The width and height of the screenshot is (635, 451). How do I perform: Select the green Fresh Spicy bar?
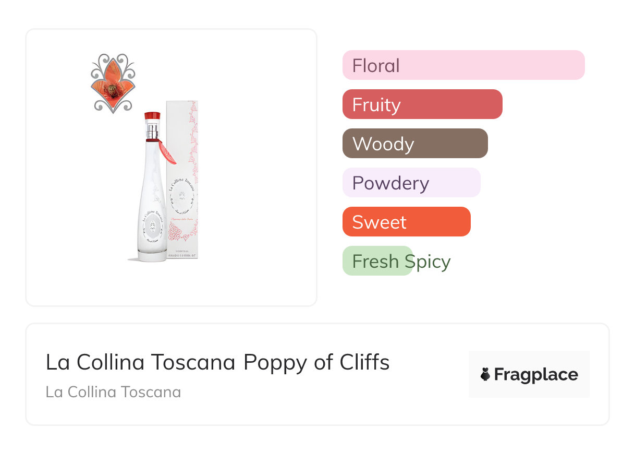tap(377, 261)
